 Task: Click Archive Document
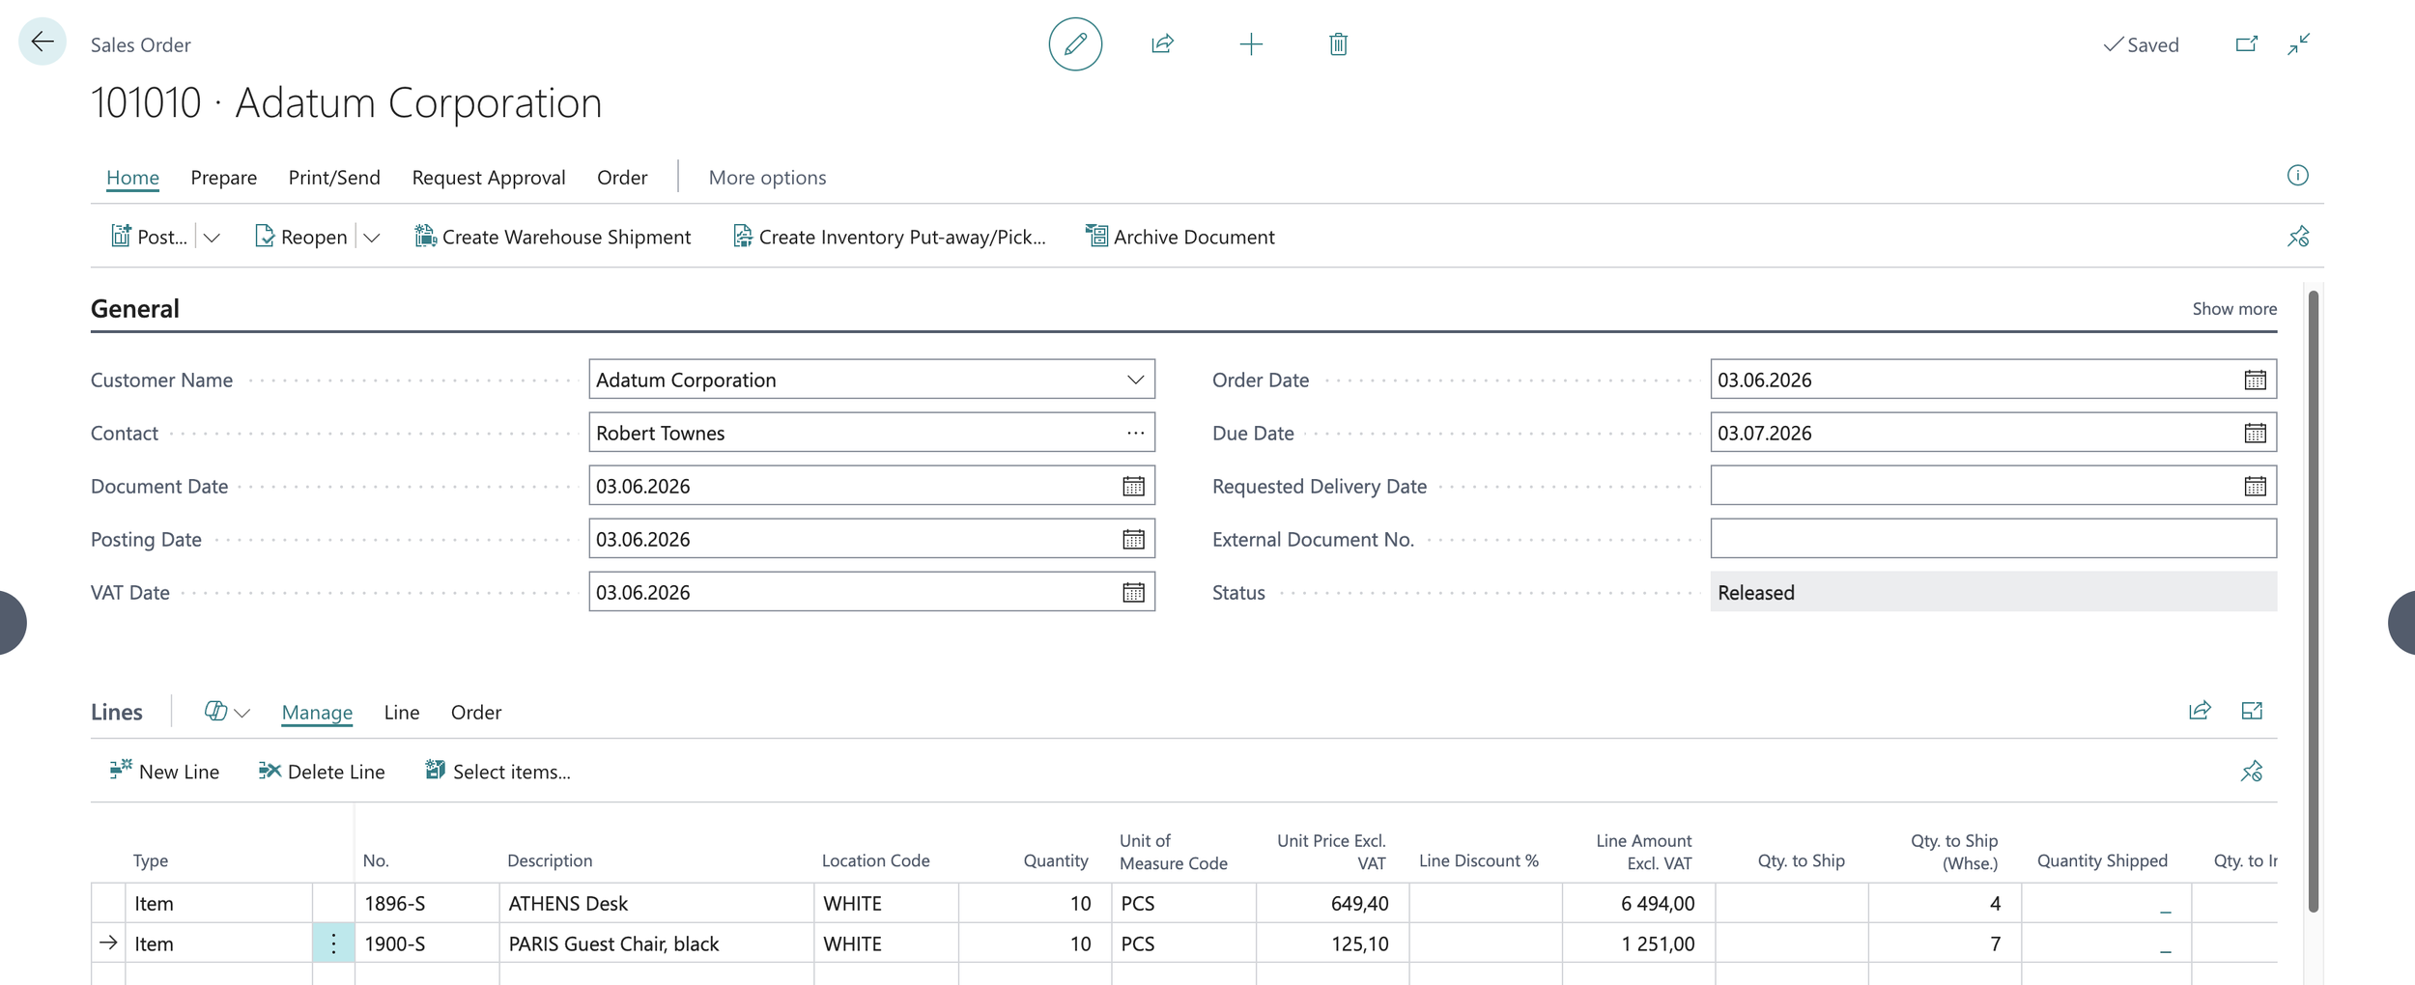[1179, 237]
